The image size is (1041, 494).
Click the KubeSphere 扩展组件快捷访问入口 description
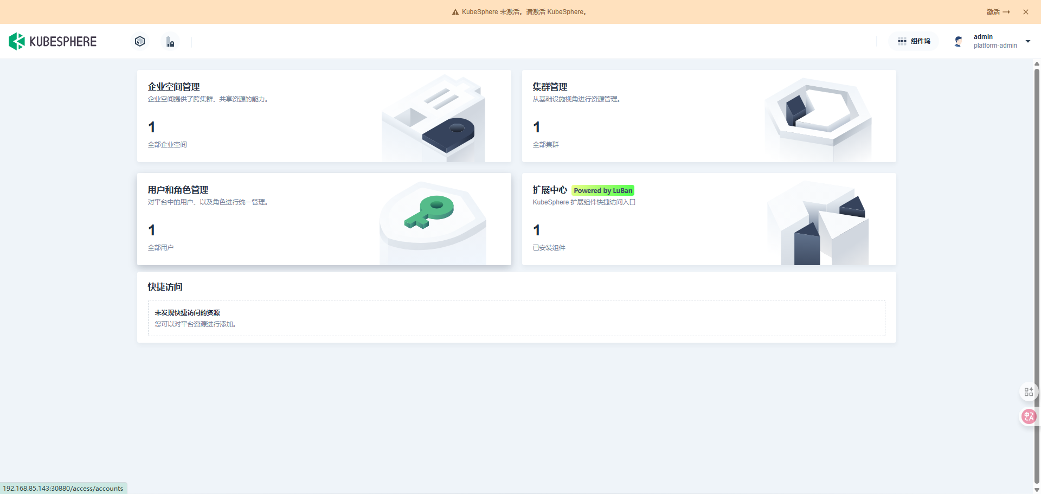click(584, 202)
